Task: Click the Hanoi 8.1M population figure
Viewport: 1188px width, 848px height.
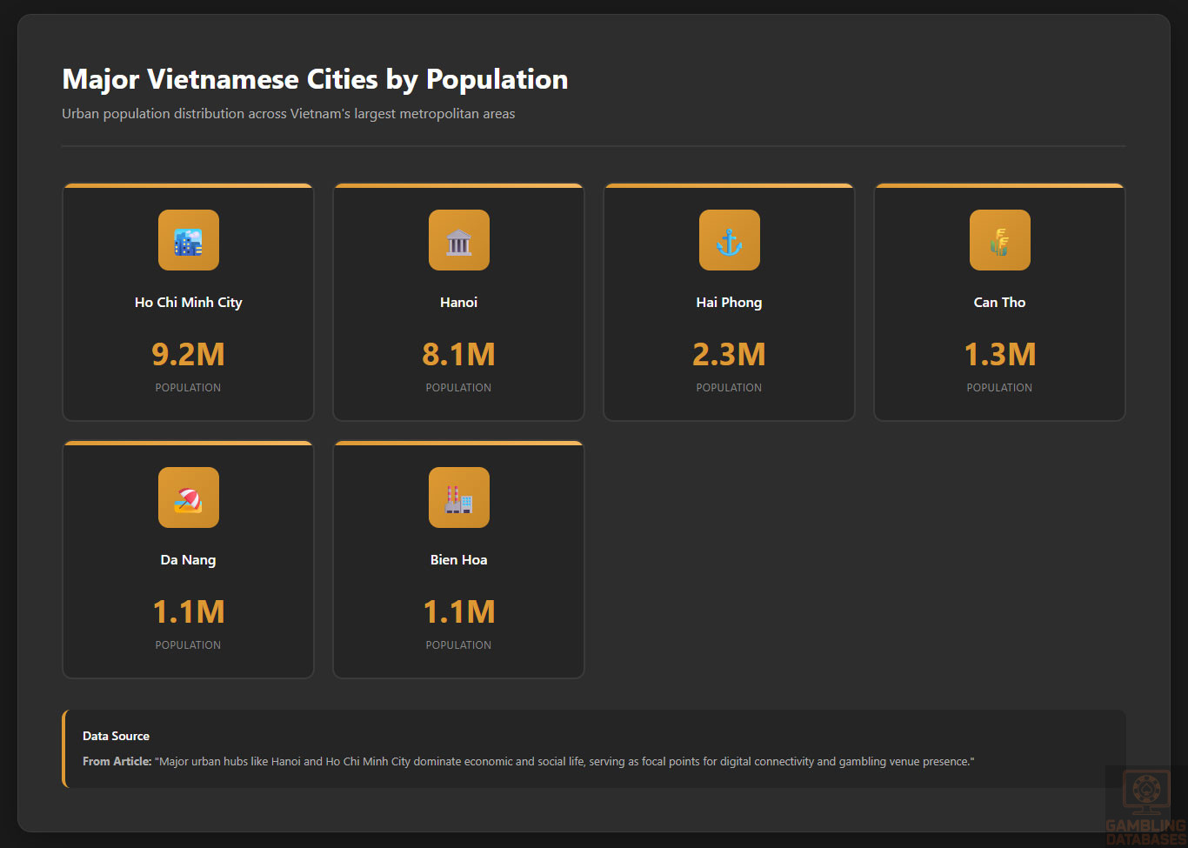Action: pos(458,354)
